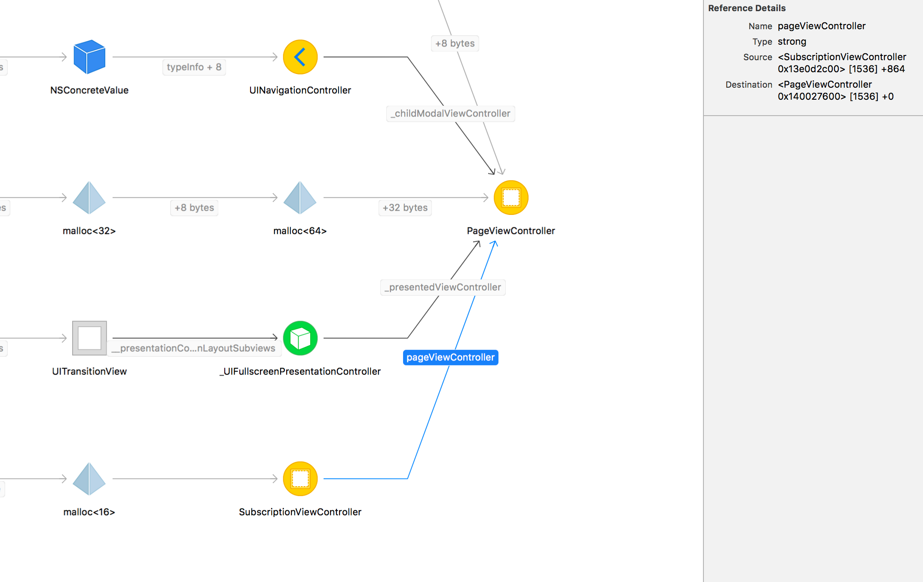The image size is (923, 582).
Task: Click the typeInfo + 8 edge label
Action: pos(194,67)
